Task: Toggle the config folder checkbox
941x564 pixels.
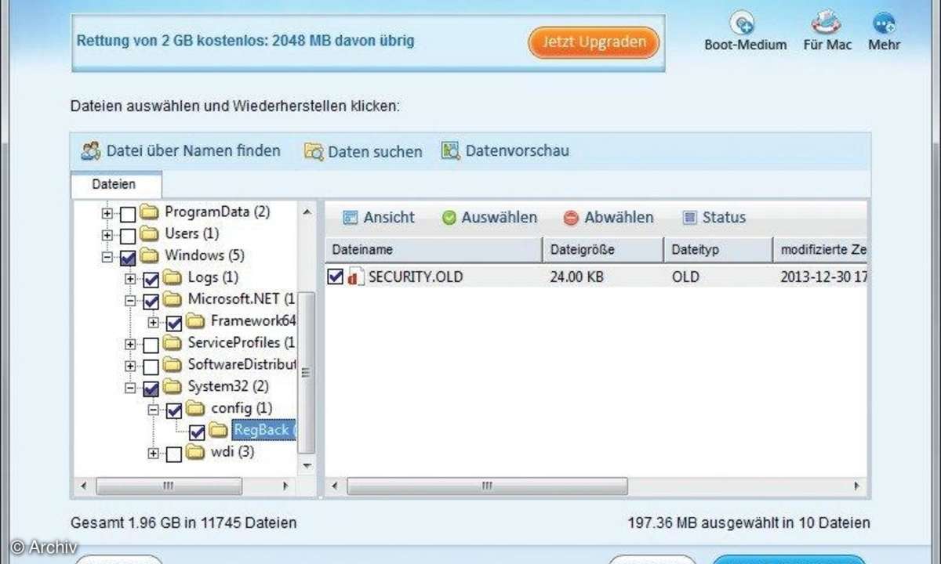Action: pyautogui.click(x=174, y=409)
